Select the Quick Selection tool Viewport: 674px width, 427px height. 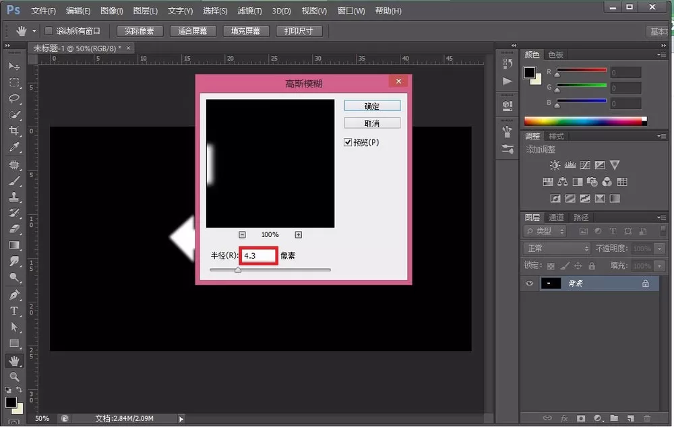tap(14, 114)
